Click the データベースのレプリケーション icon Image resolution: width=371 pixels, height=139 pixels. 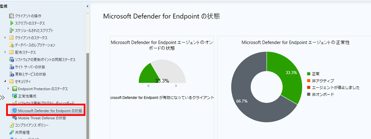tap(11, 45)
